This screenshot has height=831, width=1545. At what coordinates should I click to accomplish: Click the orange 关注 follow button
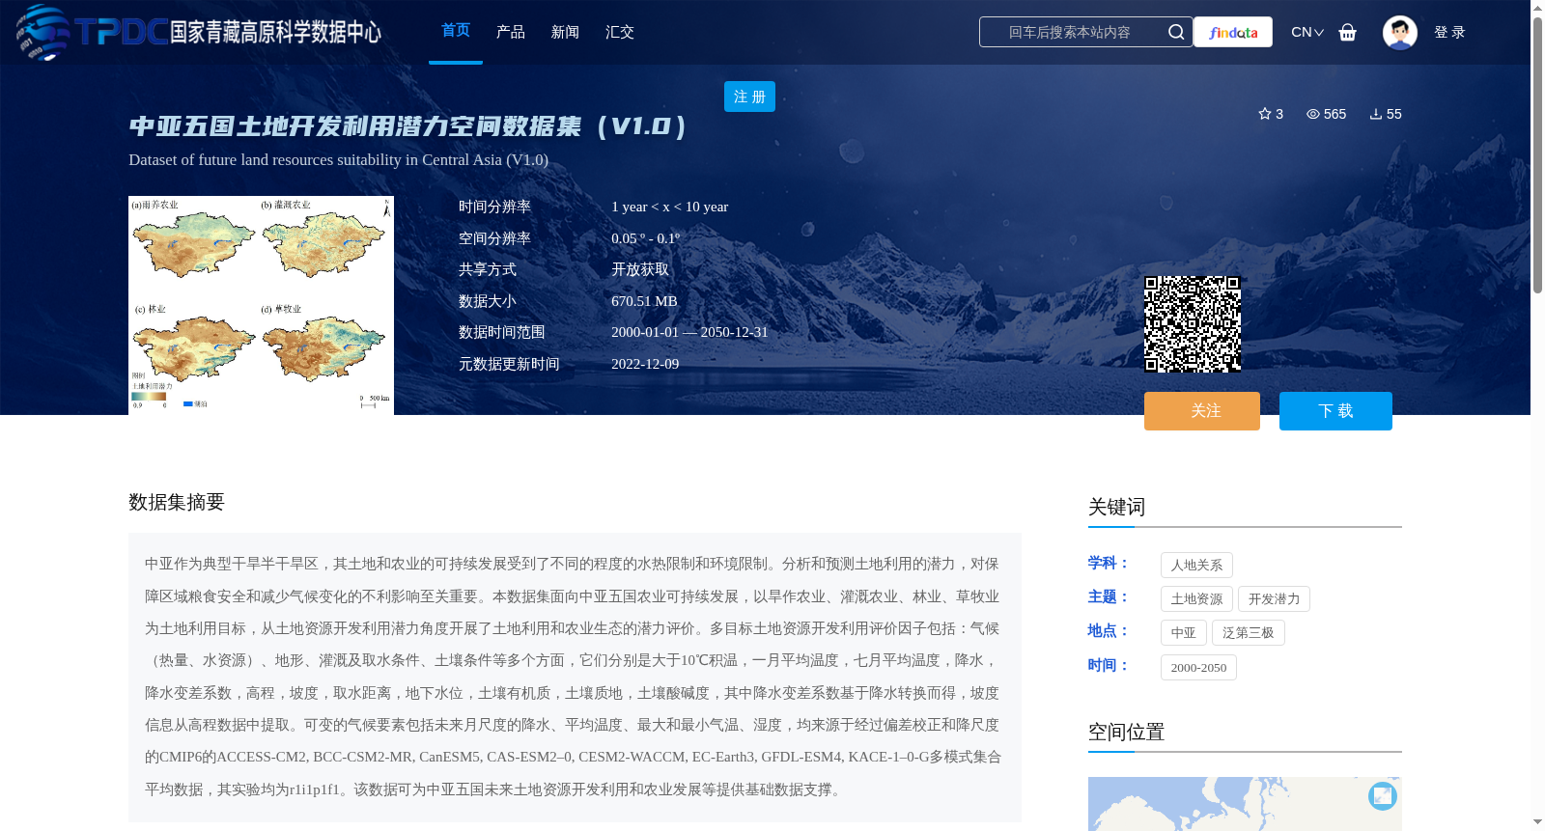tap(1202, 411)
